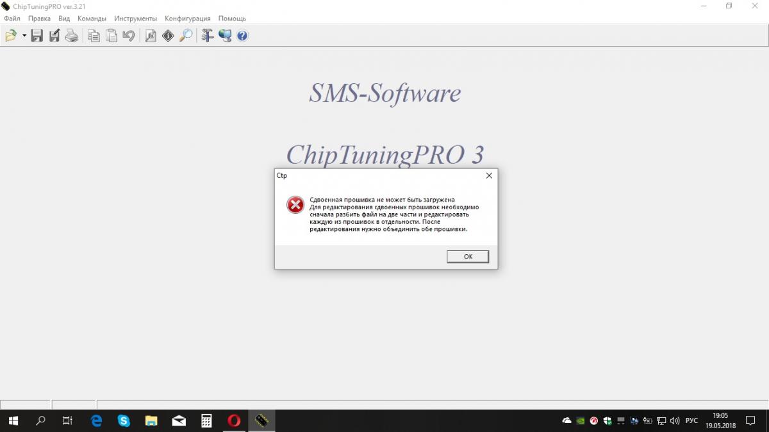Click the undo arrow toolbar icon

(x=129, y=36)
